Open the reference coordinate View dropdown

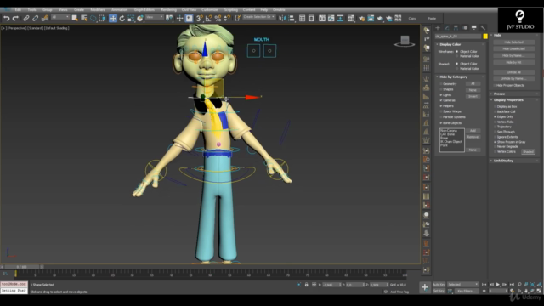155,17
